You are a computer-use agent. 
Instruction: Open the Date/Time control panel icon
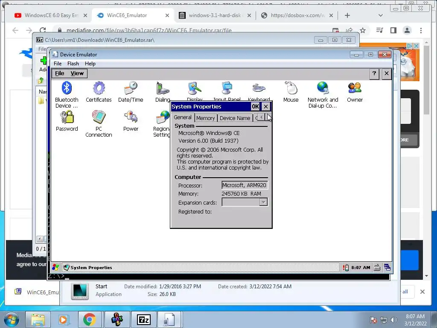coord(131,92)
